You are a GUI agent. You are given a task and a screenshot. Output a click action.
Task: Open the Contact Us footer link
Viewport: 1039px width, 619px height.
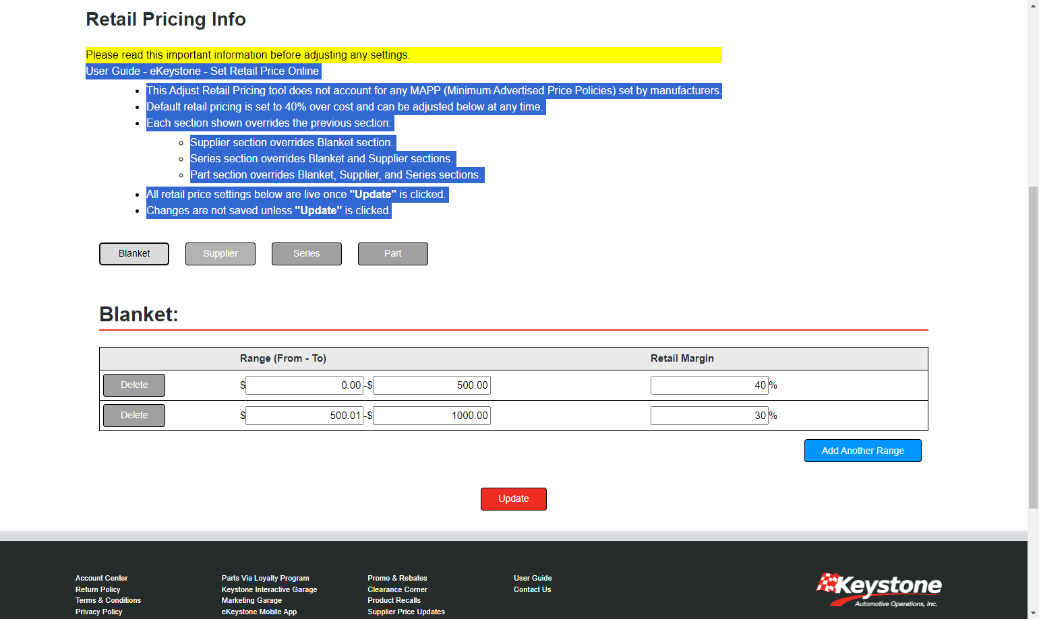(x=532, y=589)
